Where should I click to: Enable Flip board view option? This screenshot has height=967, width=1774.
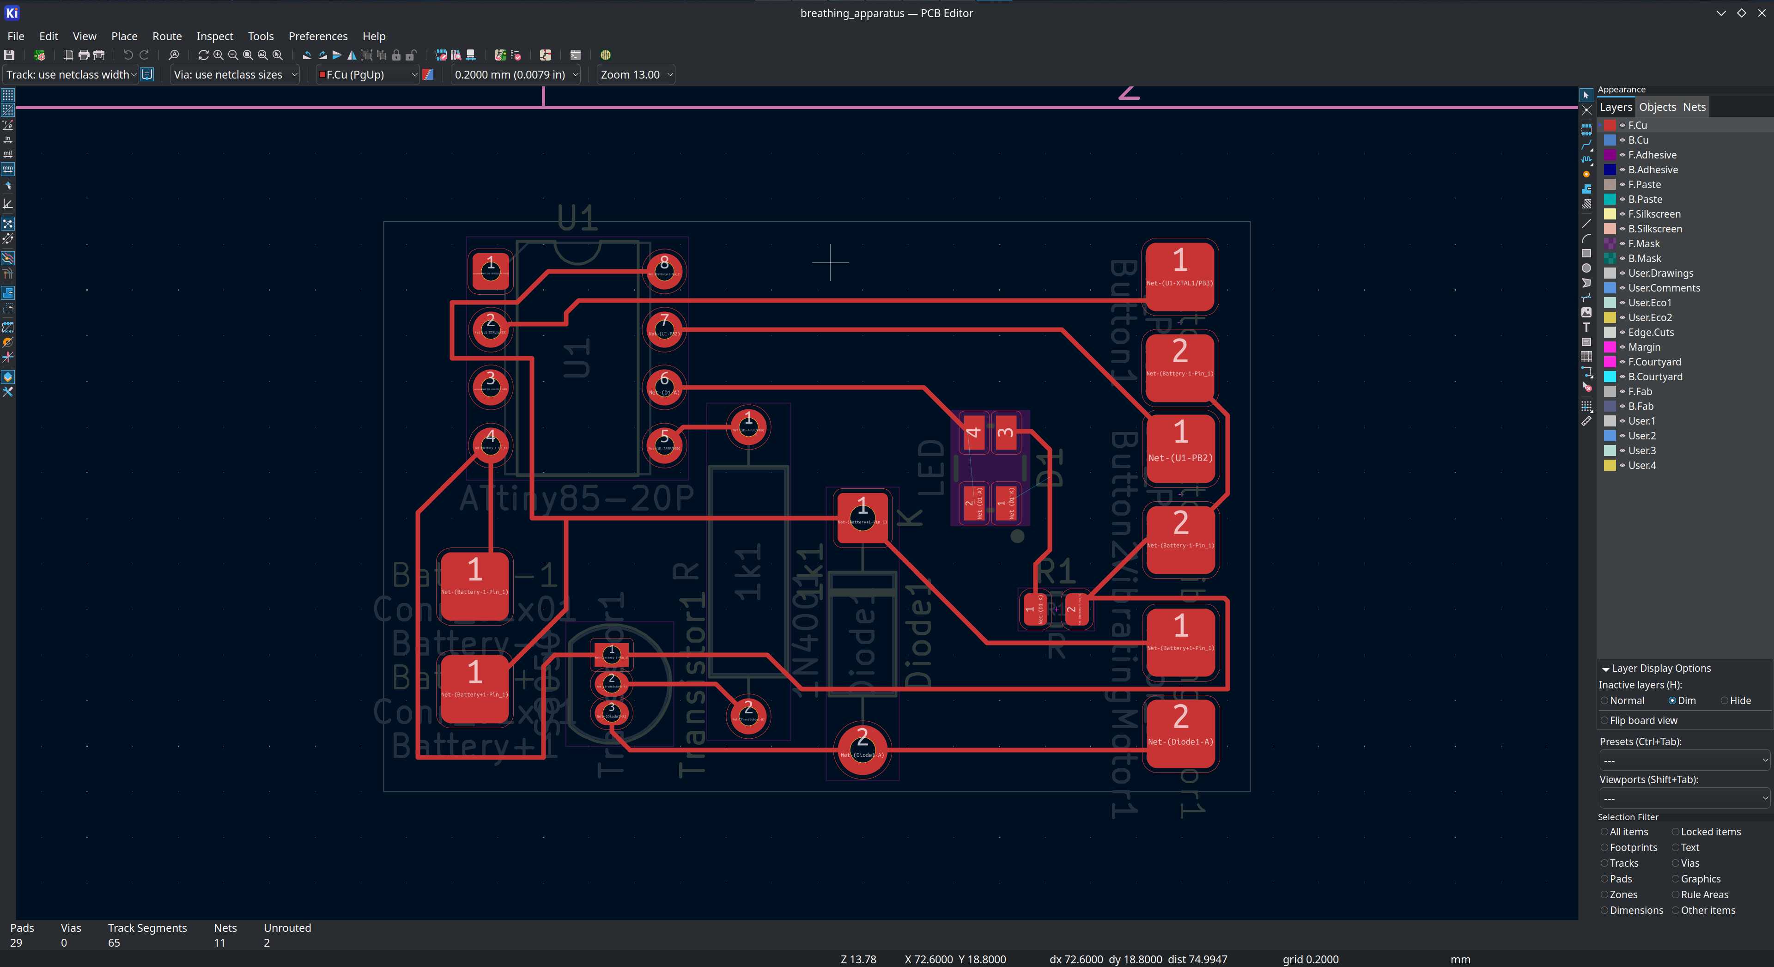pos(1604,720)
